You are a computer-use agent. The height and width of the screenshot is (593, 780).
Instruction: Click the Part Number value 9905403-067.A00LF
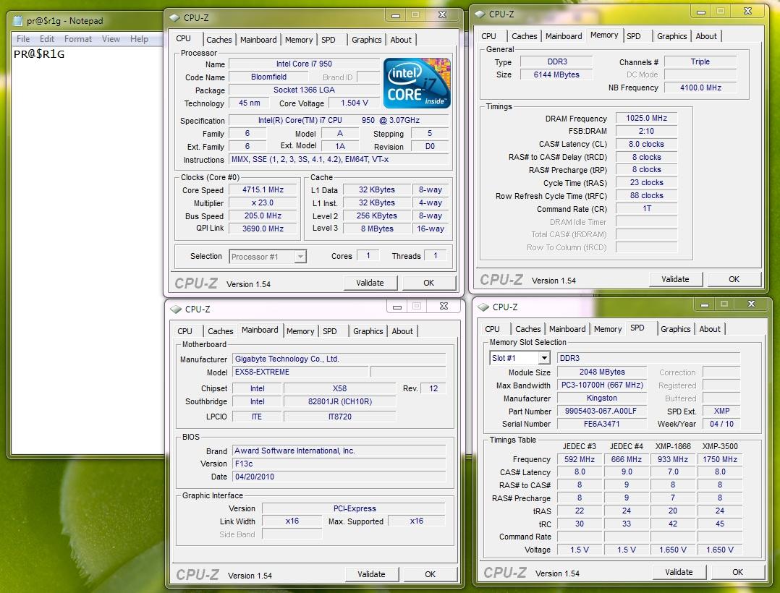pyautogui.click(x=601, y=411)
